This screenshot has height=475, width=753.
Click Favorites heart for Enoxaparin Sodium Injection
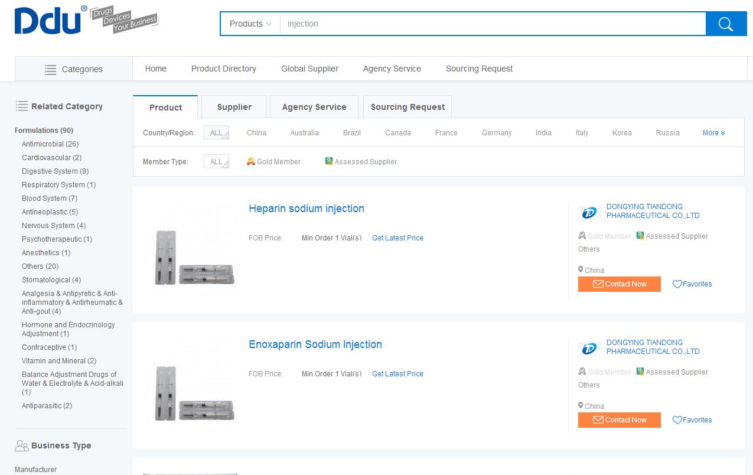tap(677, 420)
